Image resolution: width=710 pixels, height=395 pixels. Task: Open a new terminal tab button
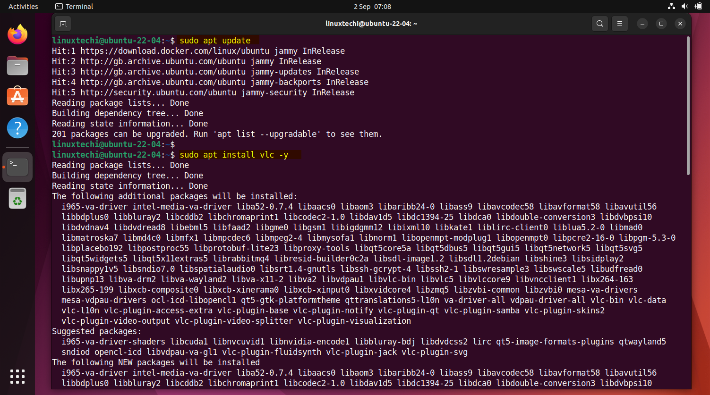click(63, 24)
